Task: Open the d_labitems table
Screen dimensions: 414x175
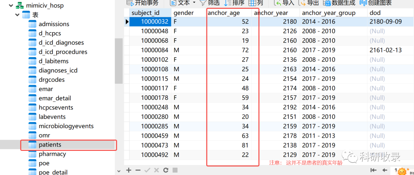Action: click(54, 61)
